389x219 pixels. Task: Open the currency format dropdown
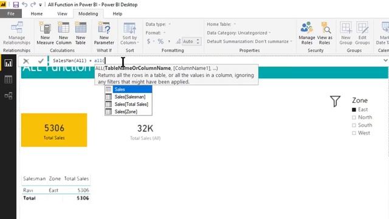(x=150, y=41)
